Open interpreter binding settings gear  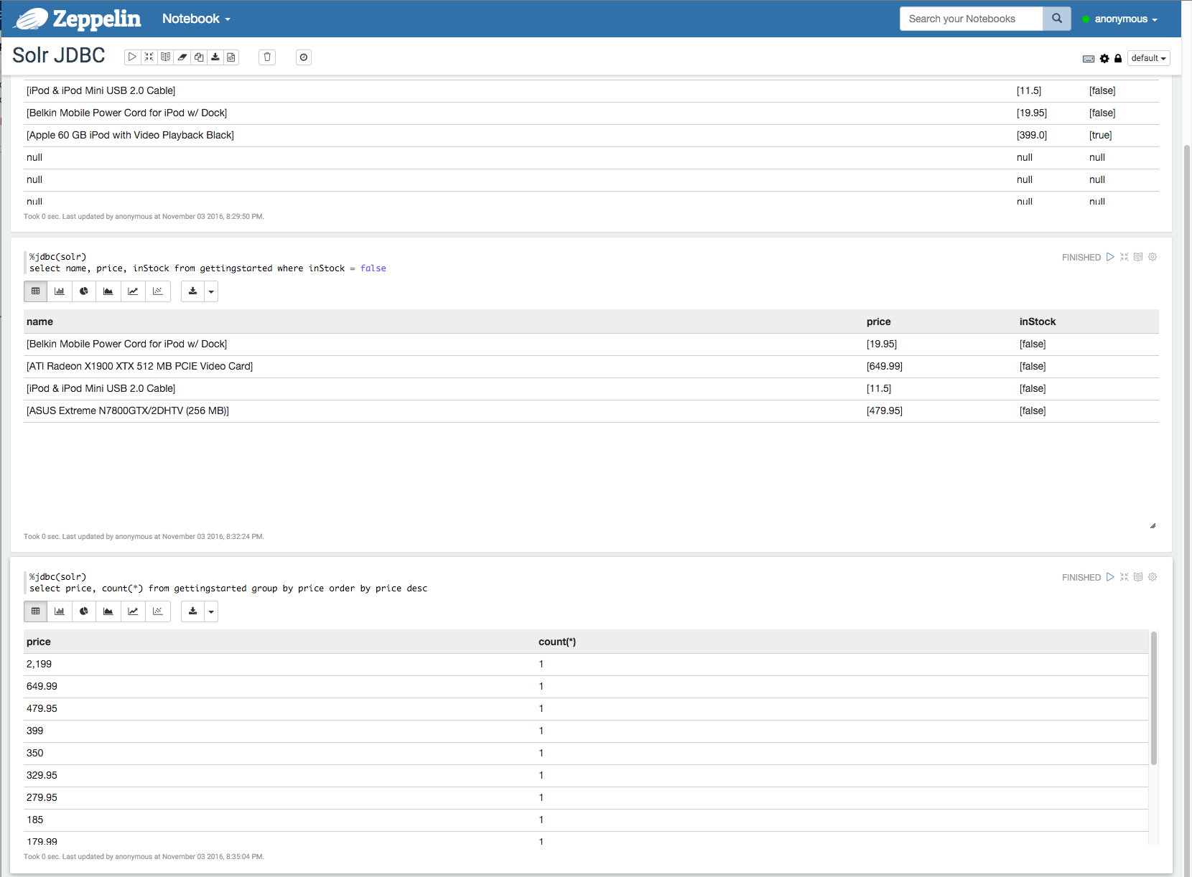pyautogui.click(x=1104, y=58)
